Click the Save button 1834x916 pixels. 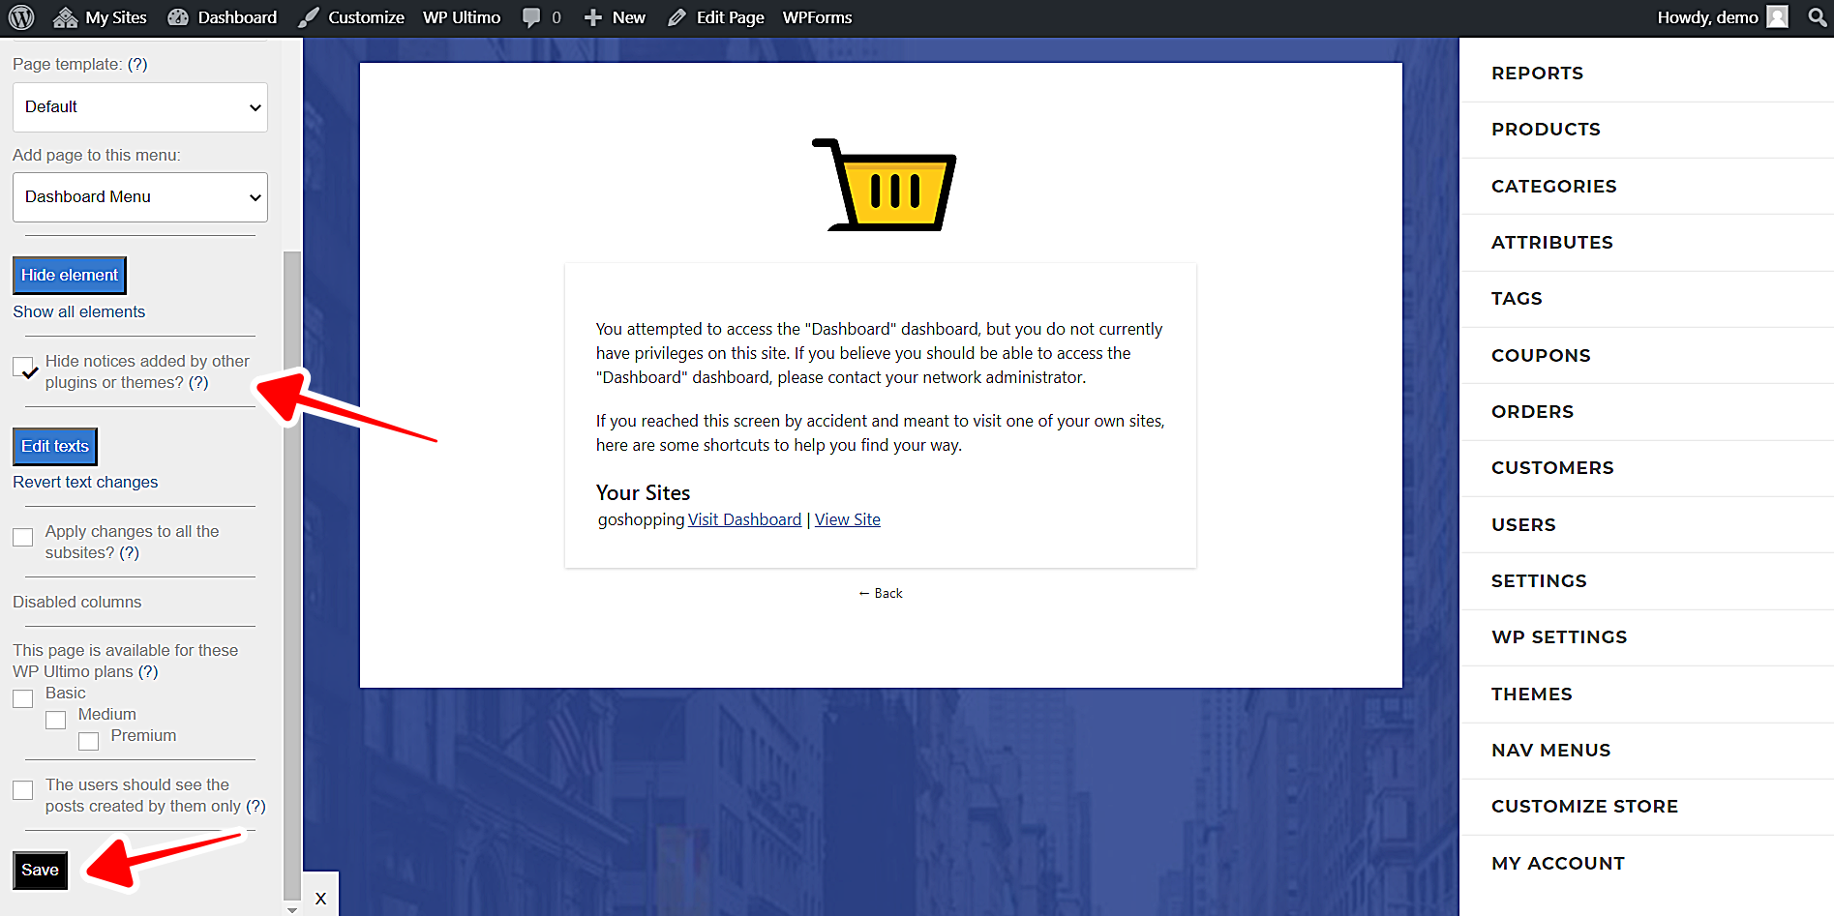point(41,871)
